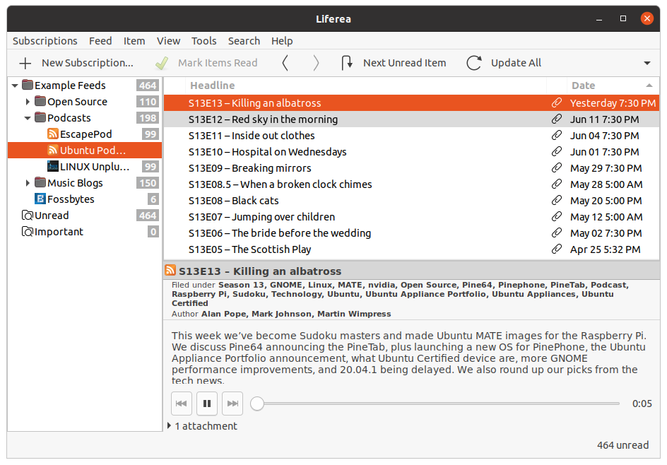The height and width of the screenshot is (465, 667).
Task: Click the Next Unread Item icon
Action: [x=347, y=63]
